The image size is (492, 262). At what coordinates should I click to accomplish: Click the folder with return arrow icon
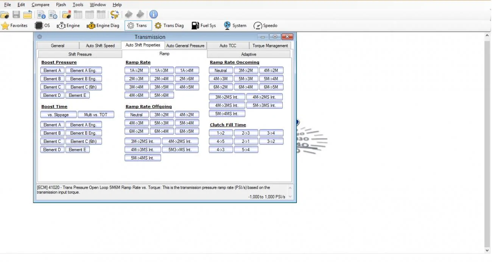tap(28, 15)
